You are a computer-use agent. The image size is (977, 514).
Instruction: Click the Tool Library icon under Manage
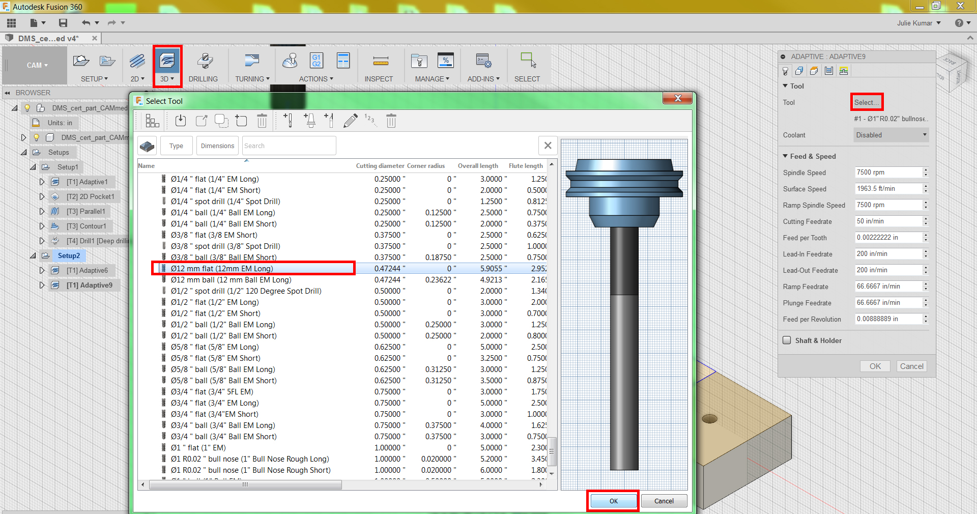pyautogui.click(x=419, y=61)
